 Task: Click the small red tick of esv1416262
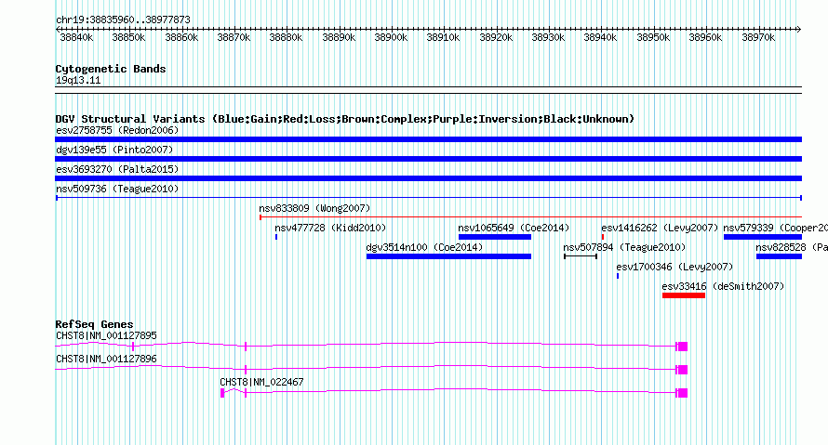click(603, 237)
